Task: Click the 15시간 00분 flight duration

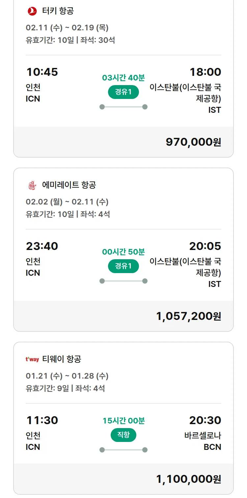Action: pos(123,421)
